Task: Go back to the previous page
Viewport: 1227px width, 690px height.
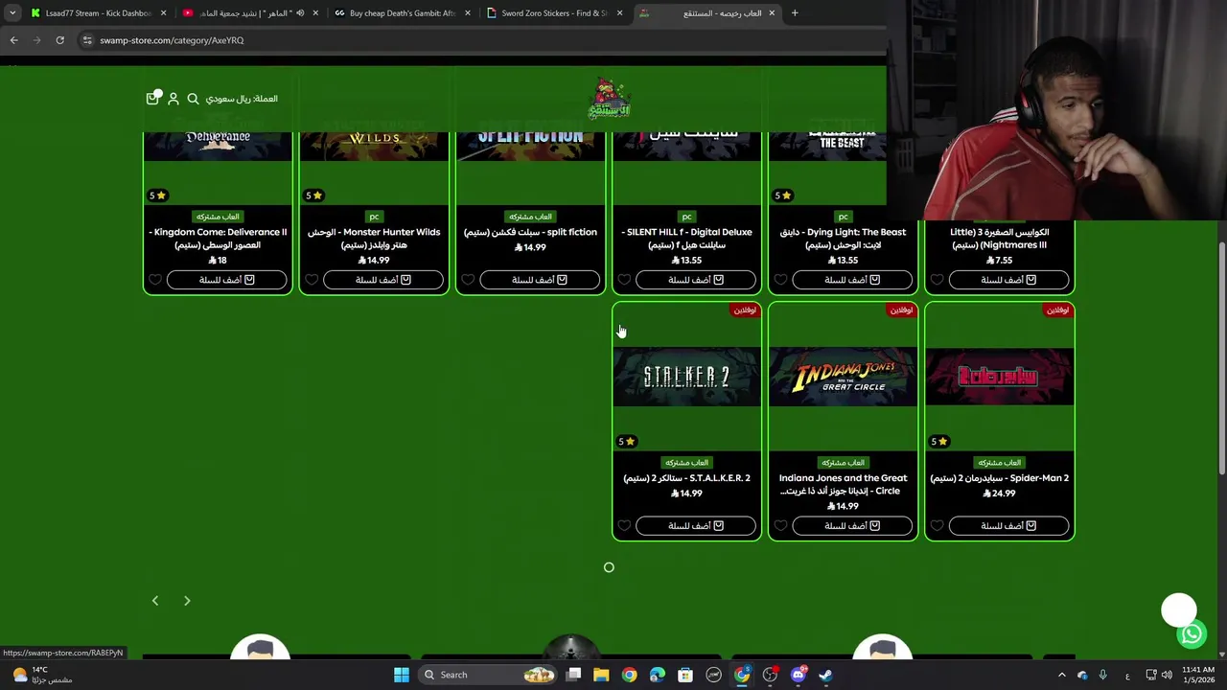Action: point(13,40)
